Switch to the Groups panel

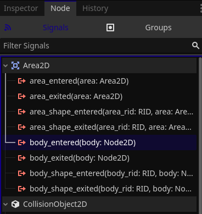(159, 28)
